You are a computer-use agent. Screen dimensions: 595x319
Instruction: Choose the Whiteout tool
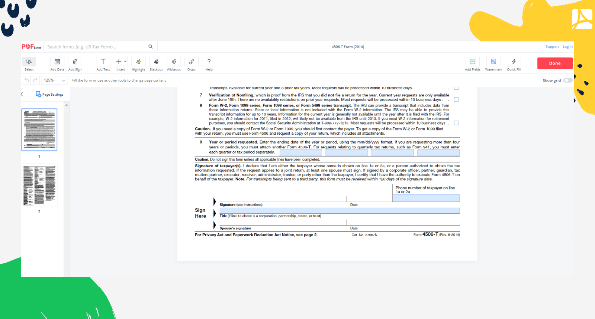[x=174, y=64]
